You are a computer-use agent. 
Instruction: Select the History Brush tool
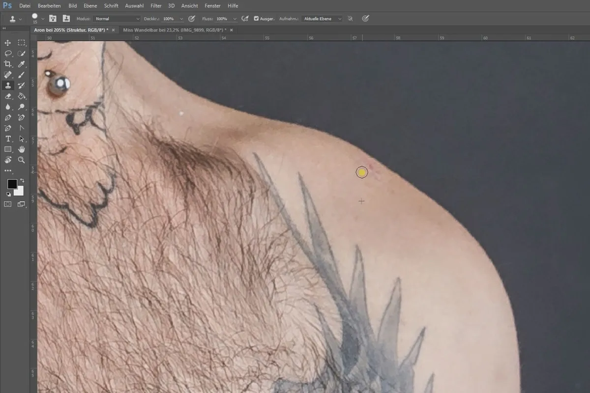click(x=22, y=85)
